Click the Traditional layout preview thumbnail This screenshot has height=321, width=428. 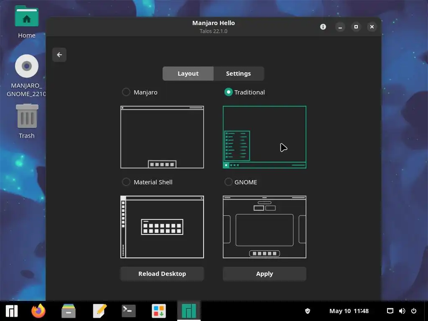[265, 137]
